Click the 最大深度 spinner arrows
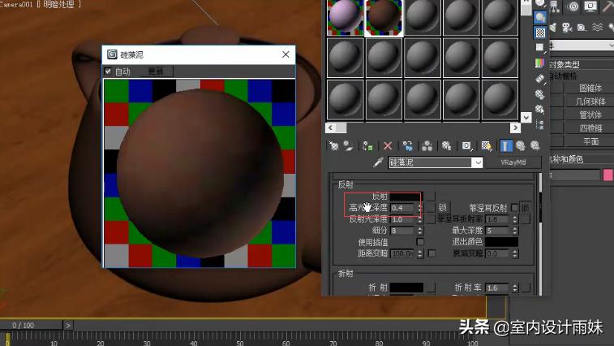The image size is (614, 346). click(x=515, y=231)
